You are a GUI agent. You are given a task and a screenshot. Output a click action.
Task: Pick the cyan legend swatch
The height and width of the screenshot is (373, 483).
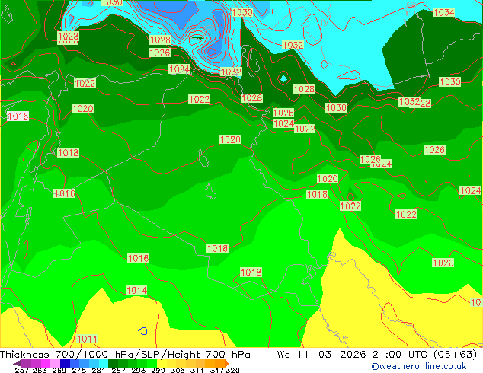pos(104,363)
